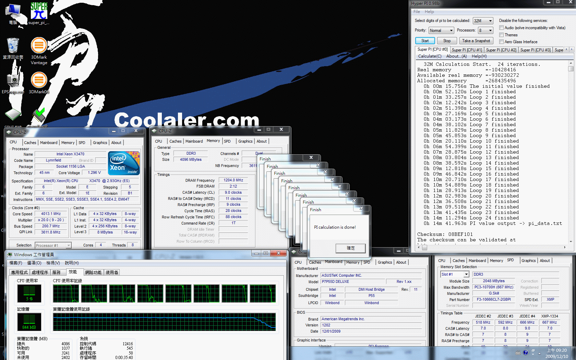576x360 pixels.
Task: Open the Slot #1 memory slot dropdown
Action: click(455, 274)
